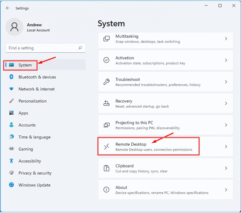Open Troubleshoot settings card
This screenshot has height=213, width=241.
point(165,82)
